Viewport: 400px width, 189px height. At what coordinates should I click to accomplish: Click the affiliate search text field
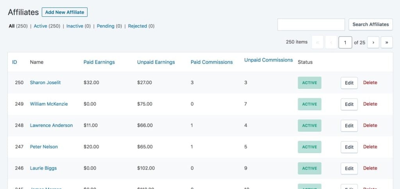311,24
